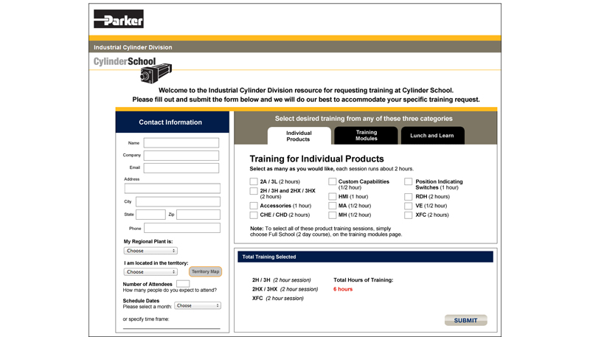This screenshot has height=337, width=590.
Task: Click the Parker logo
Action: (x=119, y=19)
